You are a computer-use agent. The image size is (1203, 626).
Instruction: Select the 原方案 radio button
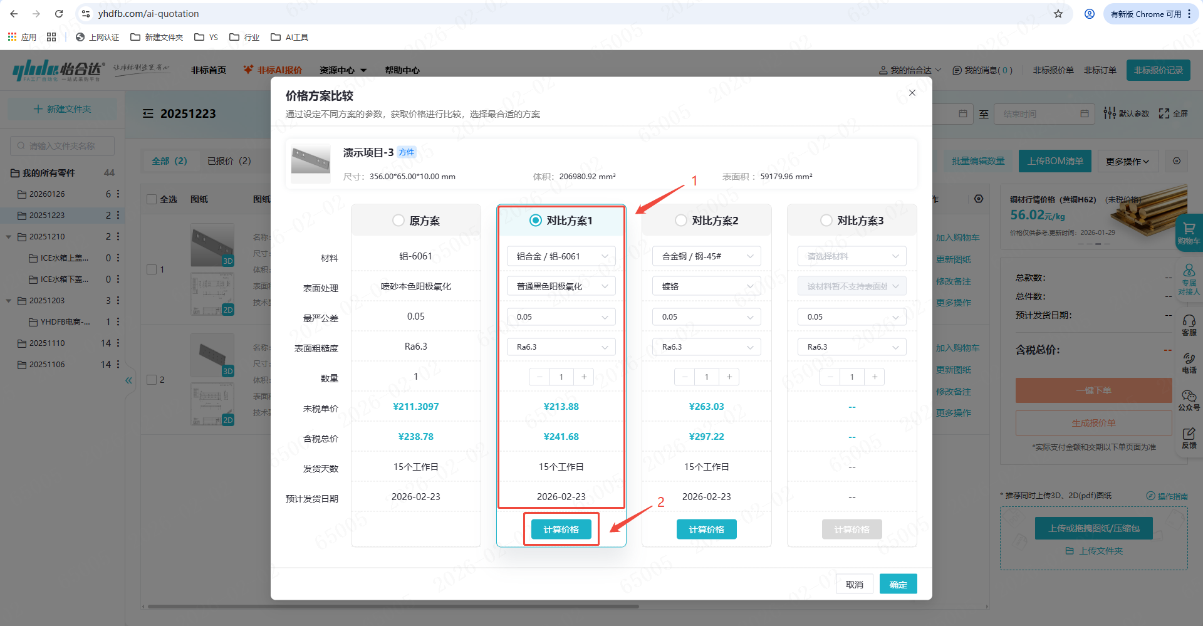[x=398, y=221]
